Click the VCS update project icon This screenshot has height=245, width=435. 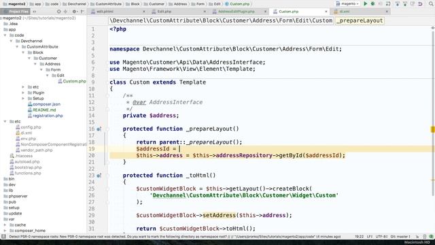click(x=398, y=4)
